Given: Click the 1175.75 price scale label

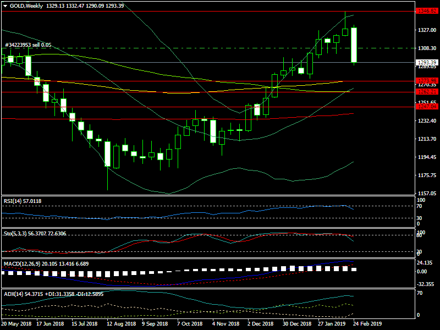Looking at the screenshot, I should [x=427, y=175].
